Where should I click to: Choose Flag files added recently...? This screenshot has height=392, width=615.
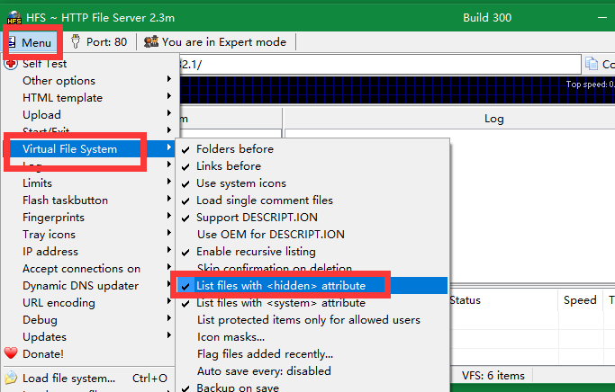(312, 354)
